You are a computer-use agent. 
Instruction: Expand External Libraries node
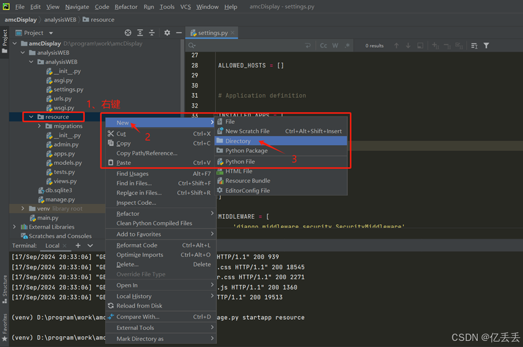(15, 227)
